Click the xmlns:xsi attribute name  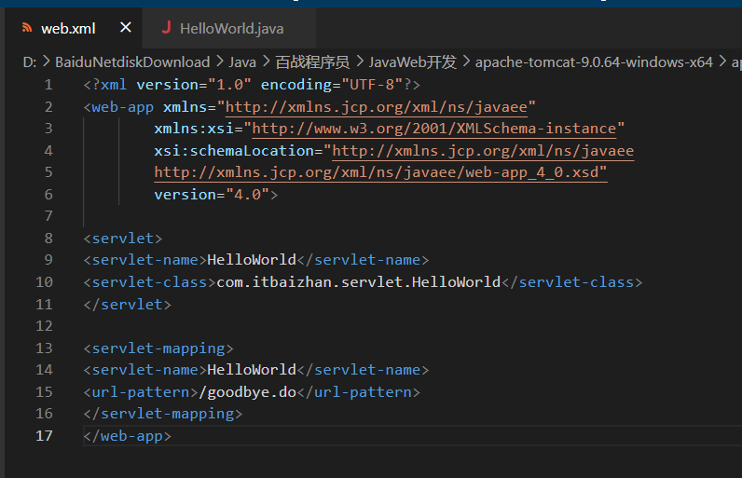tap(194, 129)
